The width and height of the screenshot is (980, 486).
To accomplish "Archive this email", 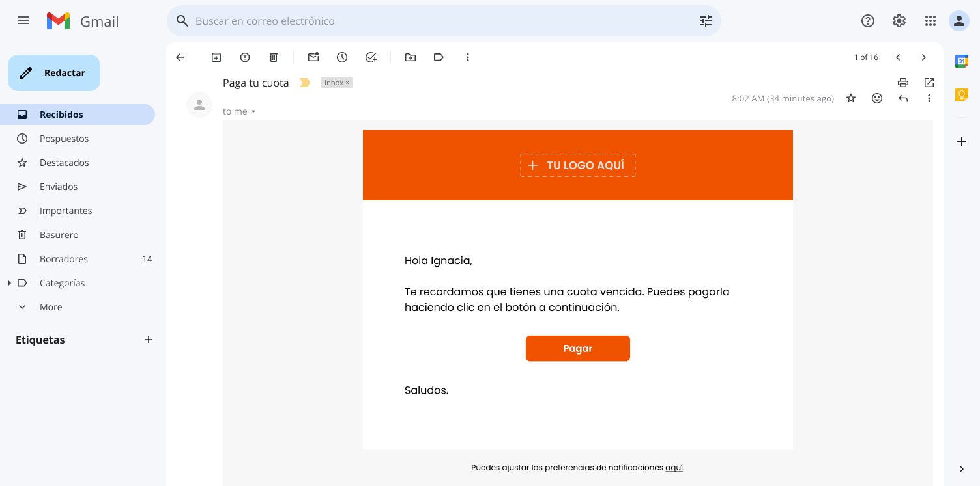I will coord(216,57).
